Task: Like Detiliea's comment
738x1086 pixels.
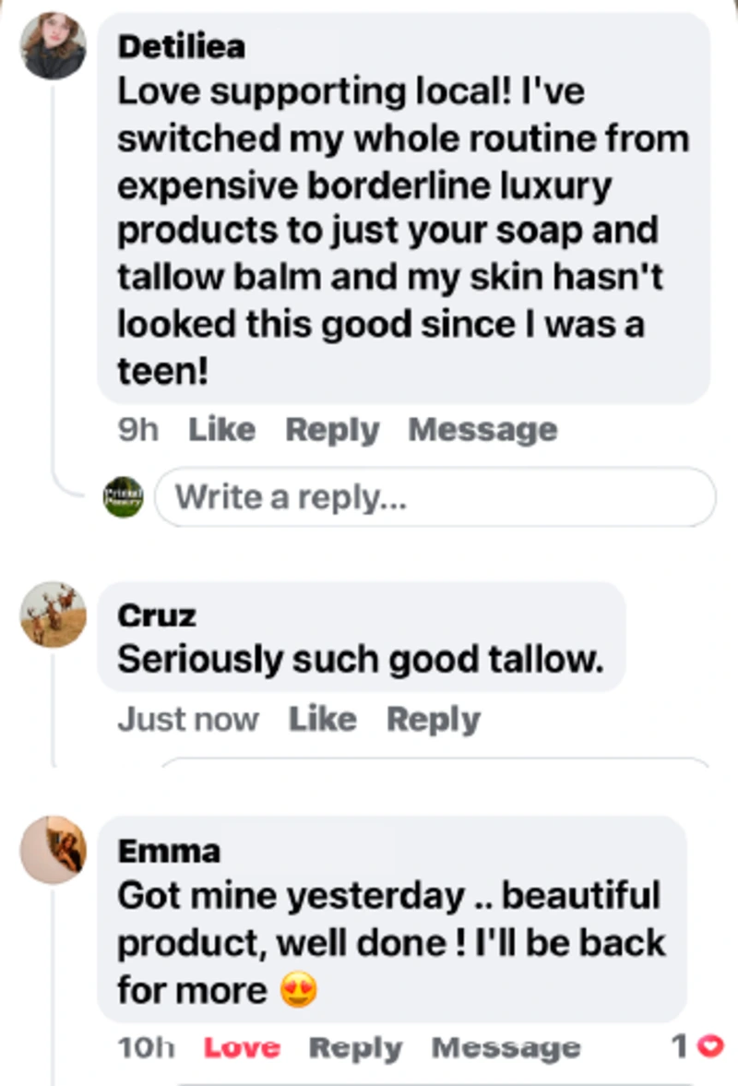Action: (x=222, y=429)
